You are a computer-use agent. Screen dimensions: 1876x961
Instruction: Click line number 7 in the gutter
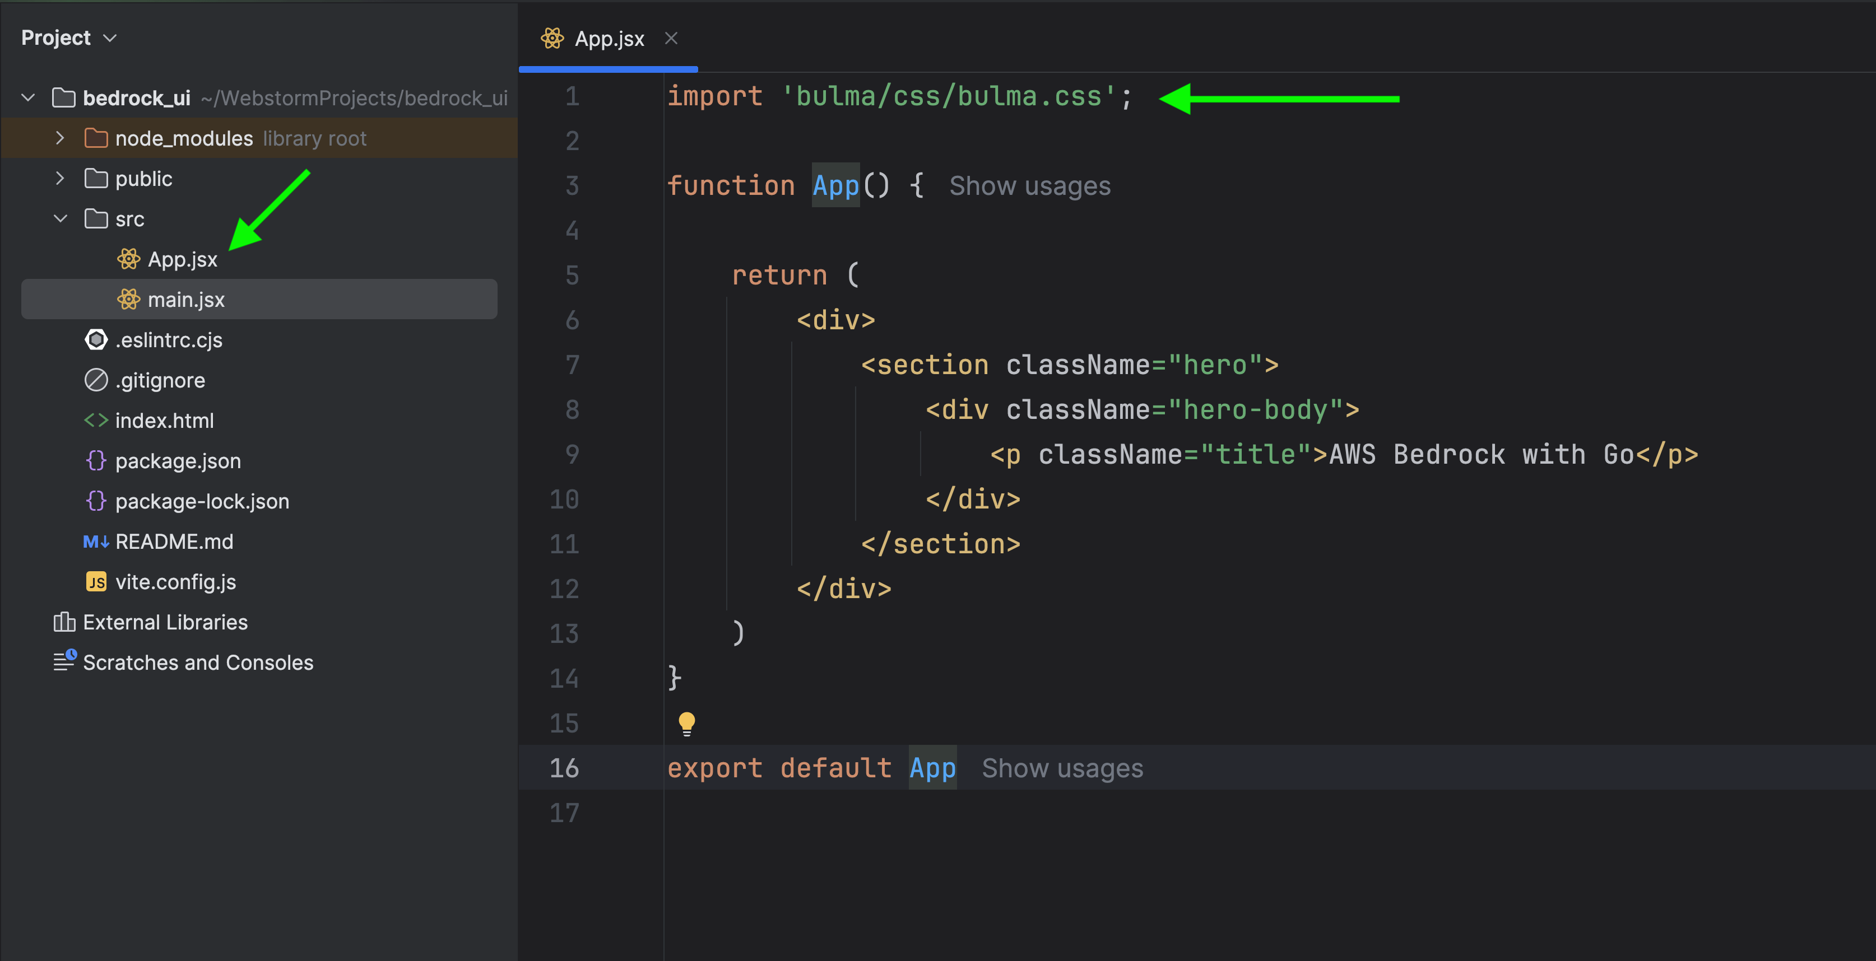tap(573, 365)
